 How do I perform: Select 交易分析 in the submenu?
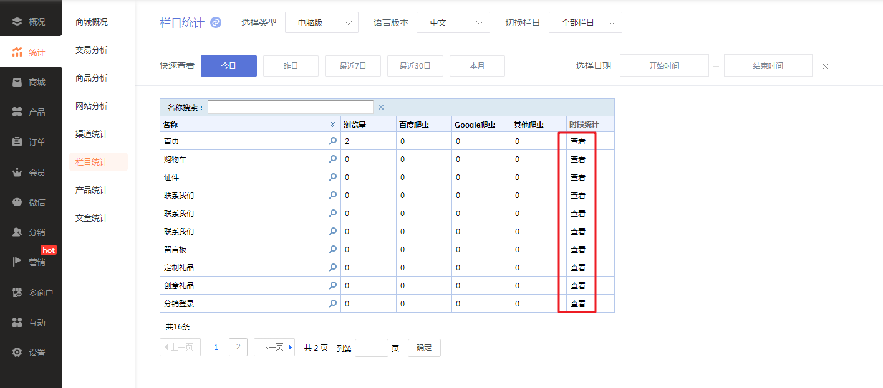[x=92, y=50]
